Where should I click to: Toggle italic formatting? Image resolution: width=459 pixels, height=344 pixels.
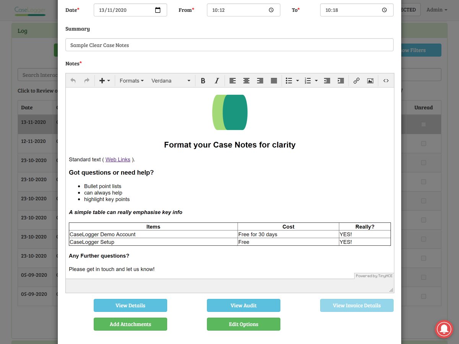pos(217,81)
